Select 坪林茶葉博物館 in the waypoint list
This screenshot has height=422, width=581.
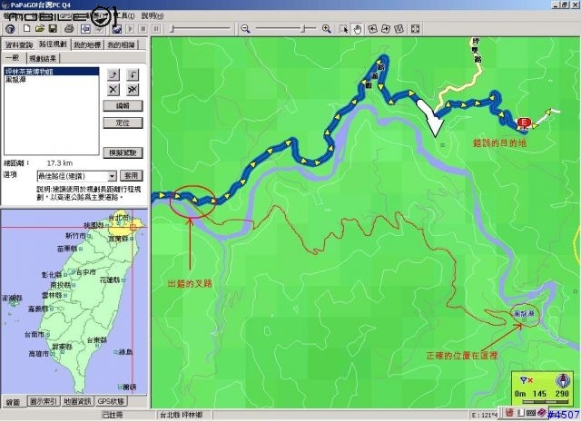(52, 72)
